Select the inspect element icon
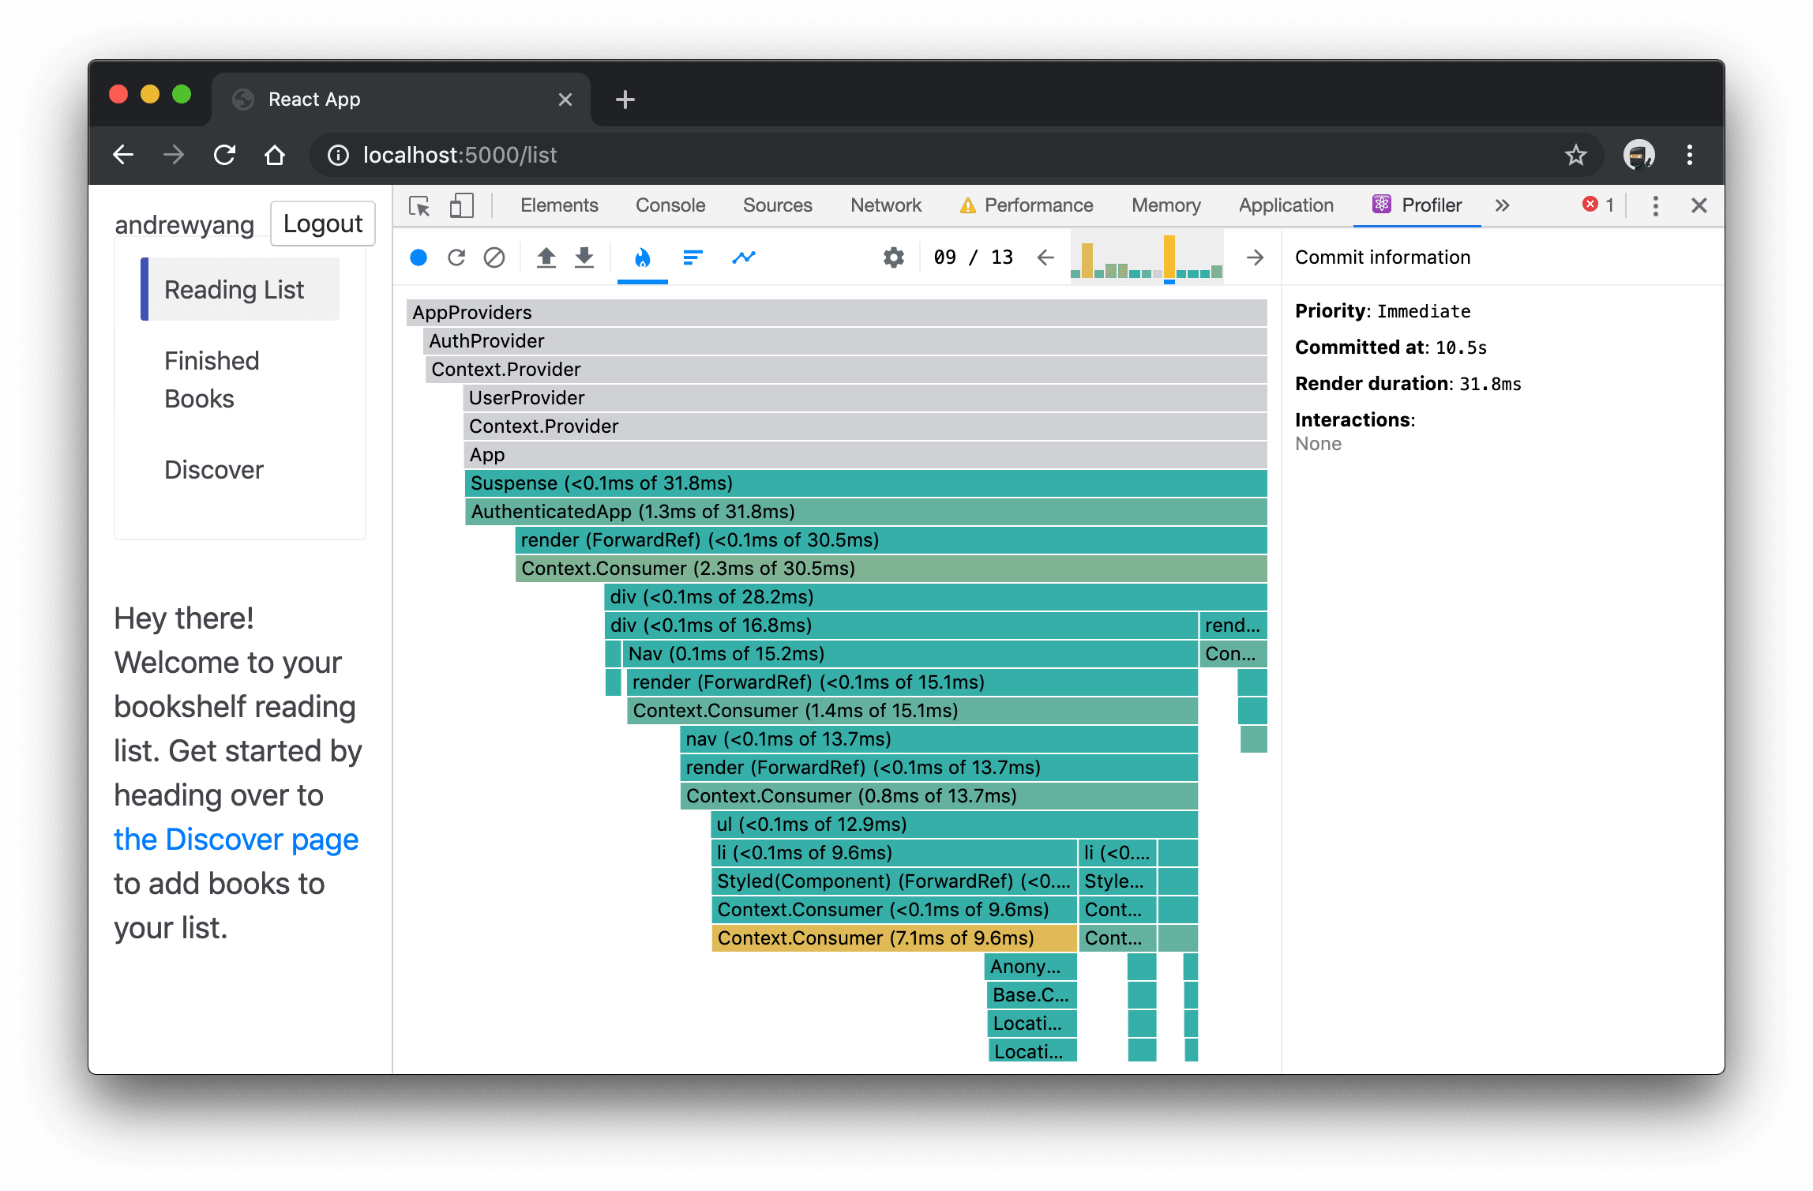The width and height of the screenshot is (1813, 1191). [419, 205]
